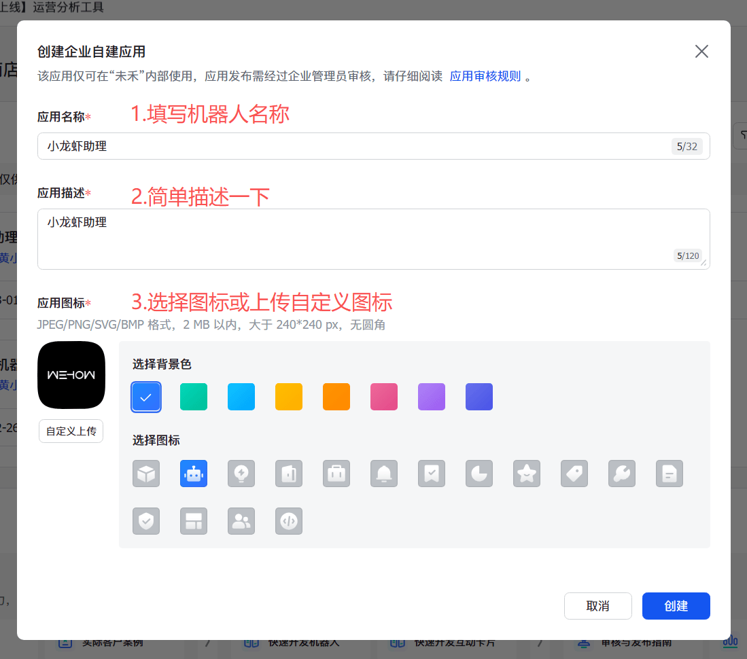Choose the pink background color
747x659 pixels.
coord(384,397)
